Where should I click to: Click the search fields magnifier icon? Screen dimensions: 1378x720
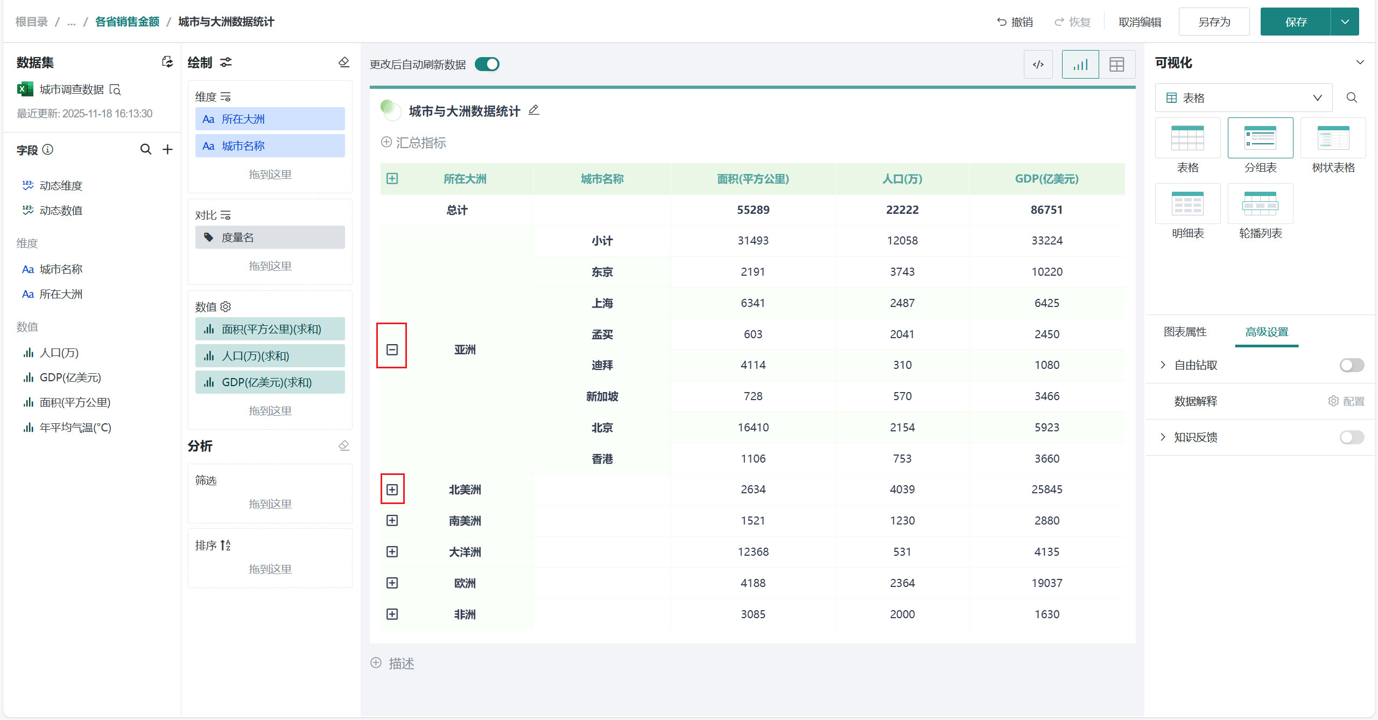click(146, 149)
